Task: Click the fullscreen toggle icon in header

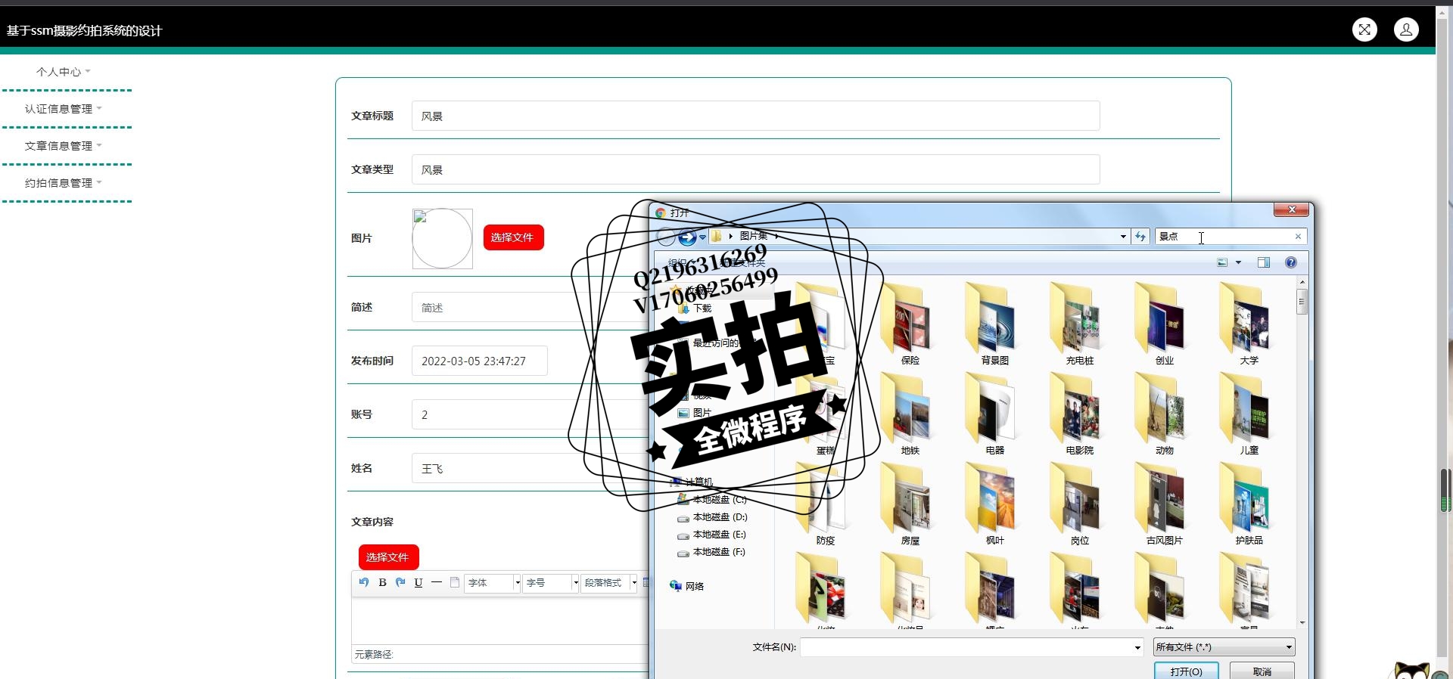Action: click(x=1364, y=29)
